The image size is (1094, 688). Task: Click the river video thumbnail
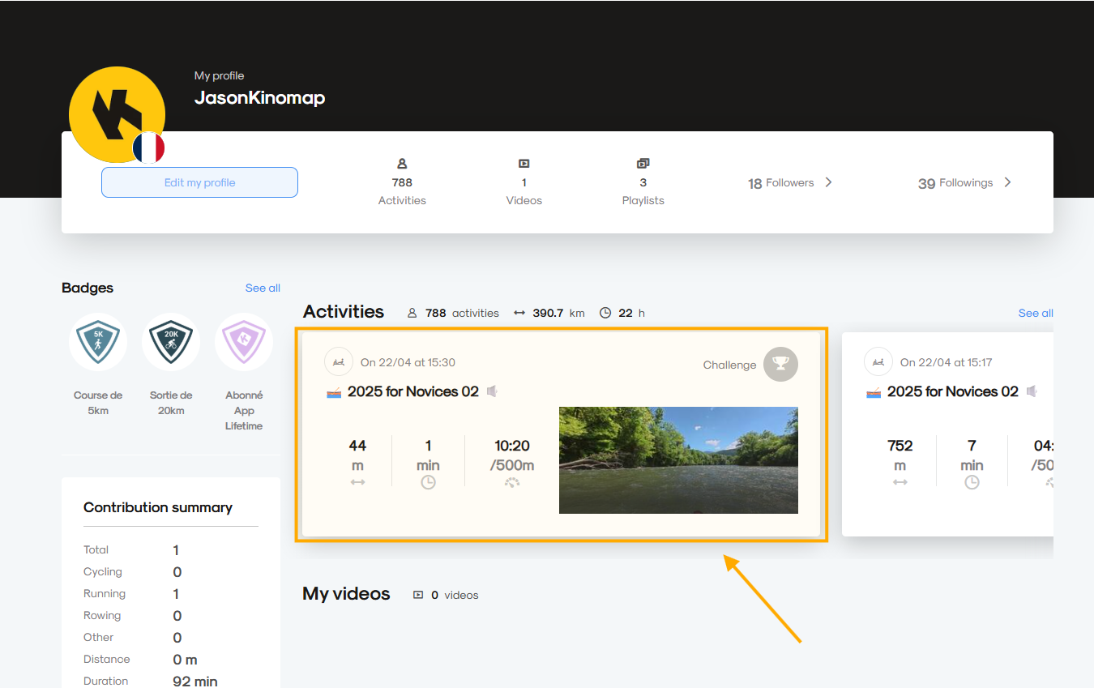[x=678, y=460]
